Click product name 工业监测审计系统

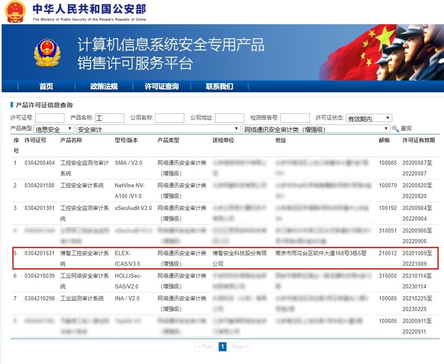click(x=82, y=298)
